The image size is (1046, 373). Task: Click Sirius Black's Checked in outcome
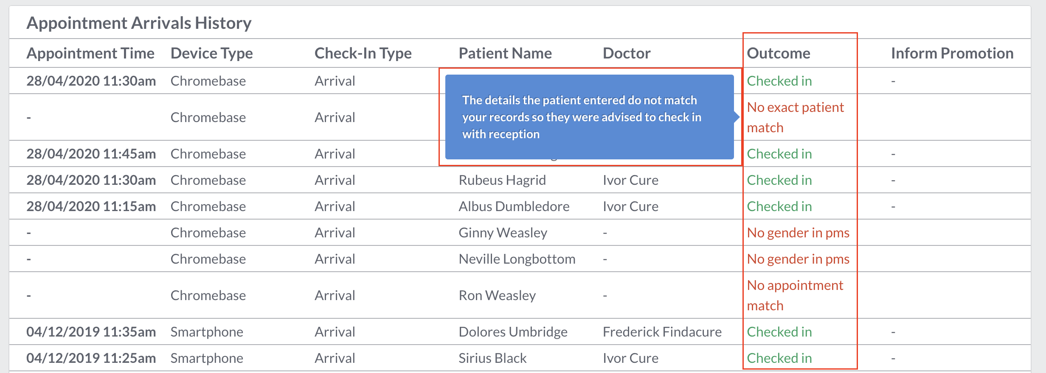pyautogui.click(x=779, y=358)
